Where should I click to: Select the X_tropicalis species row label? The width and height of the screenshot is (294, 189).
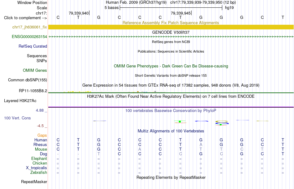pyautogui.click(x=37, y=168)
